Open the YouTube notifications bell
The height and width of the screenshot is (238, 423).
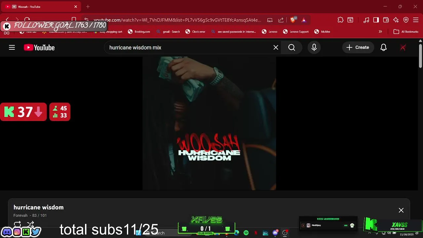click(383, 48)
